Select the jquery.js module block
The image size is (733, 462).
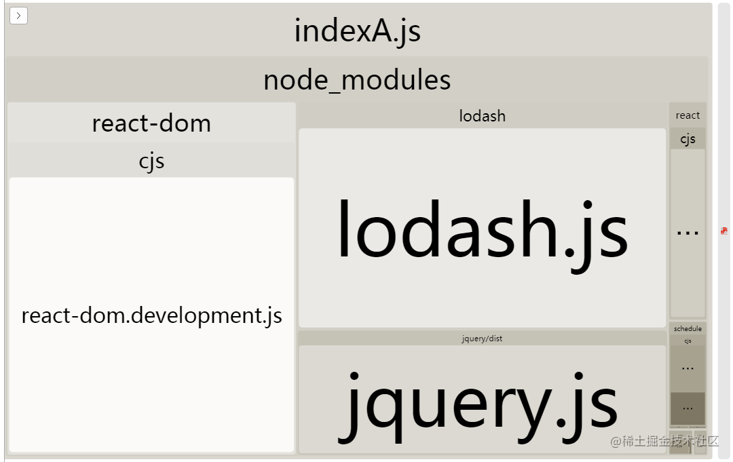482,400
